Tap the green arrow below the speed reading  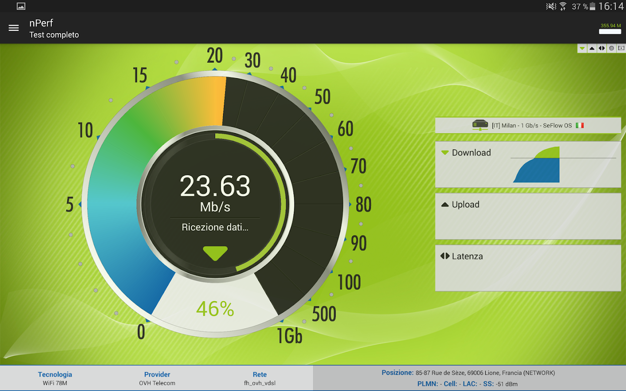215,252
